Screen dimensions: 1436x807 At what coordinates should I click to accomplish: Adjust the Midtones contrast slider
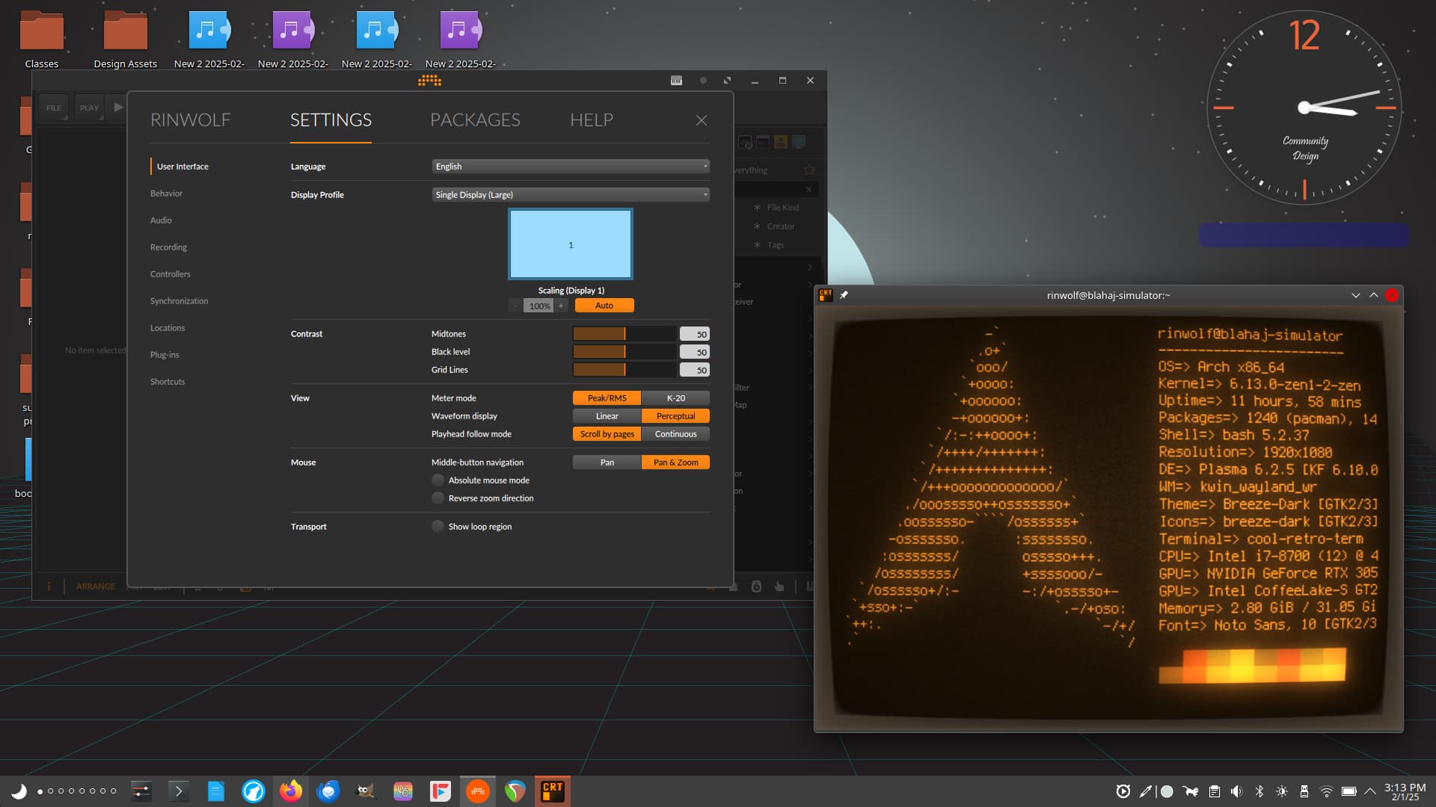coord(625,334)
